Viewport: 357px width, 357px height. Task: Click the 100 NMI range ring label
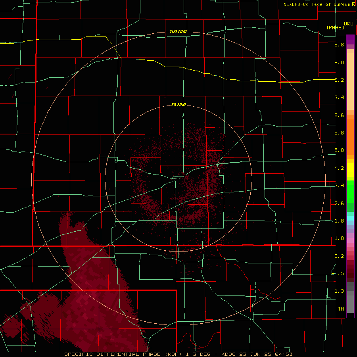178,31
